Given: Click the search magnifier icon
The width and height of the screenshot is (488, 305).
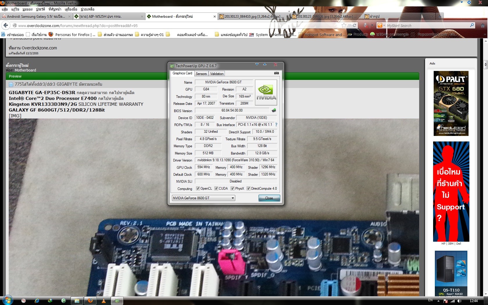Looking at the screenshot, I should [x=472, y=25].
